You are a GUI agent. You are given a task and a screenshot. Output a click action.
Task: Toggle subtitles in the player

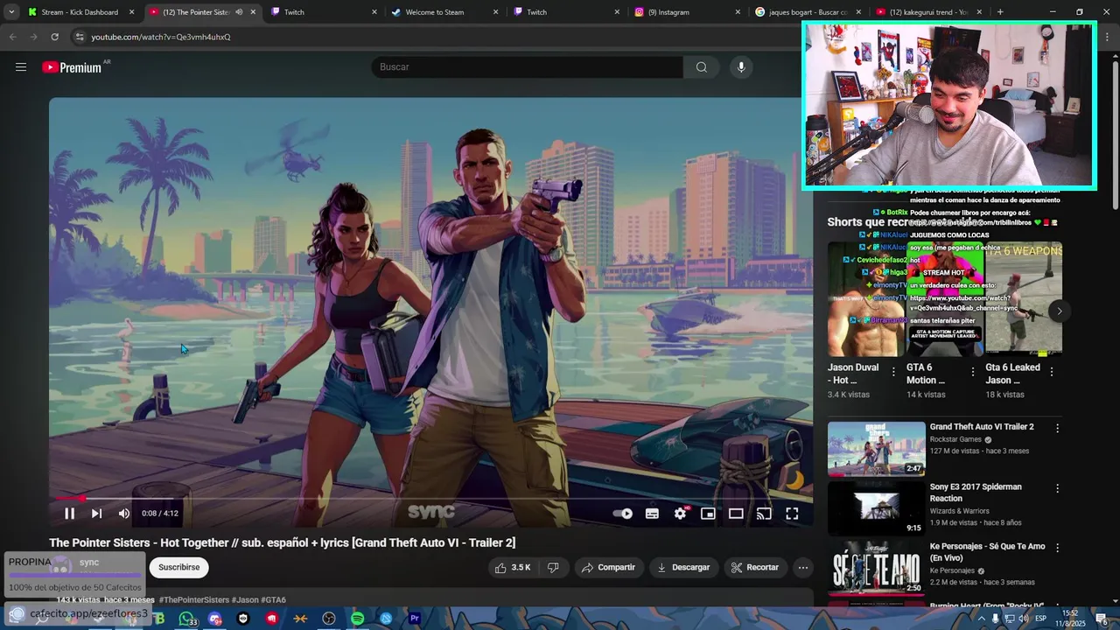[x=652, y=514]
